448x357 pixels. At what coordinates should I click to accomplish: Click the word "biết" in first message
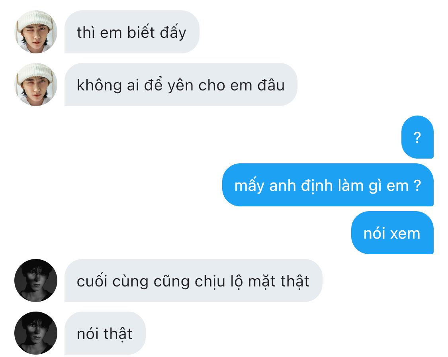141,32
